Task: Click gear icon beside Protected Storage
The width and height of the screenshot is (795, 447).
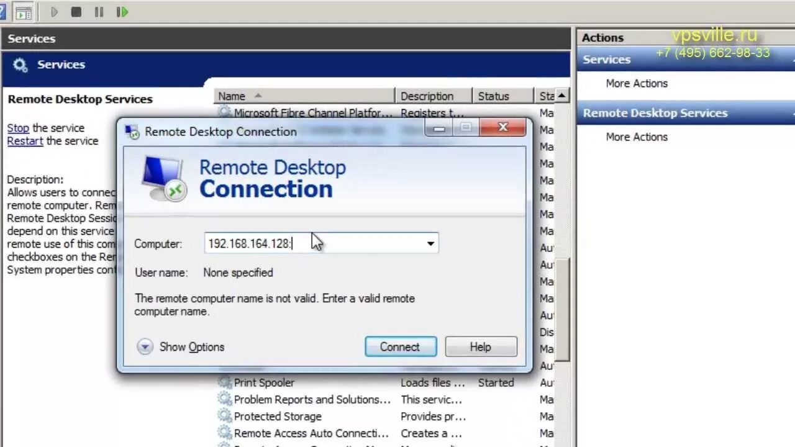Action: click(x=224, y=416)
